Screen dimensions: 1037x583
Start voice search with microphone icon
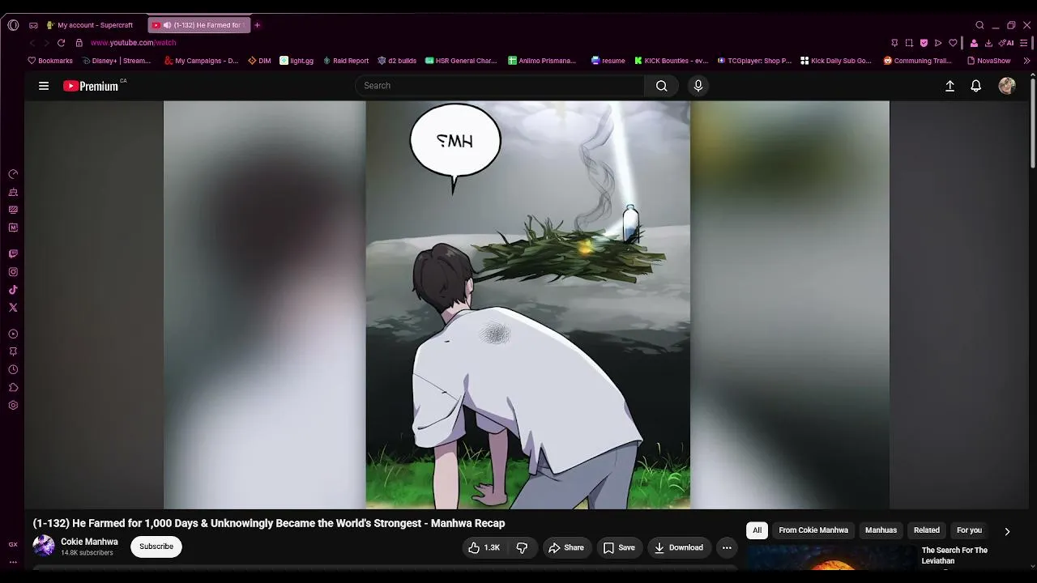(698, 86)
